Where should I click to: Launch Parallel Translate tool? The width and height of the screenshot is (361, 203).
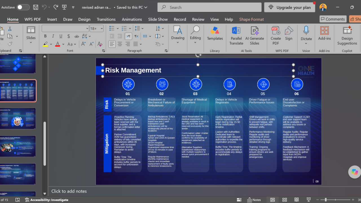pyautogui.click(x=236, y=36)
